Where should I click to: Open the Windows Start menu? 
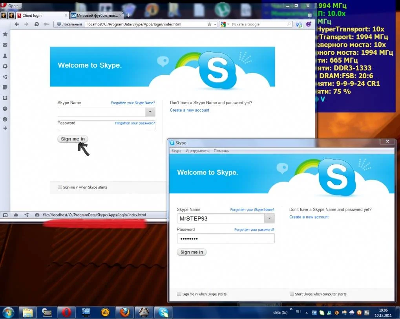pos(8,312)
